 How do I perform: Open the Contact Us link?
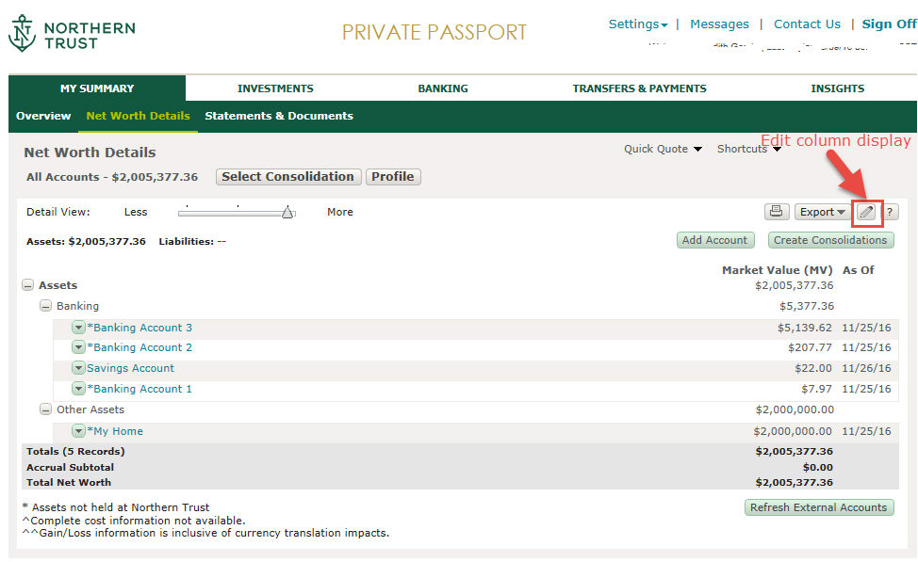pos(807,24)
